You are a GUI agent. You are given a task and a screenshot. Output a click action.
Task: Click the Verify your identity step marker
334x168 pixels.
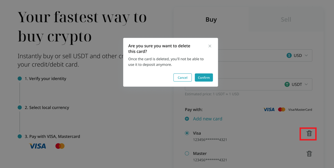click(x=20, y=79)
